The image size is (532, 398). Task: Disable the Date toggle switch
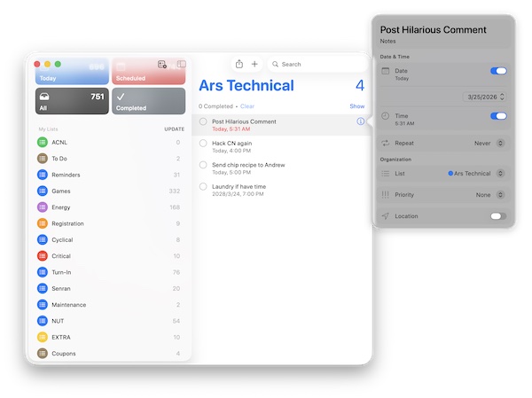pyautogui.click(x=498, y=71)
